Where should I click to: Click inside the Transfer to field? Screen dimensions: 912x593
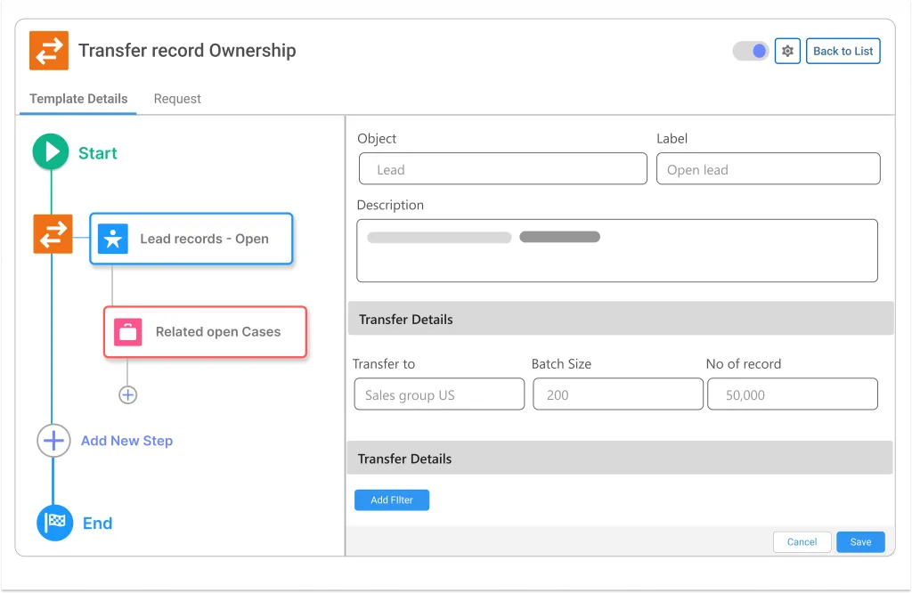click(x=438, y=394)
